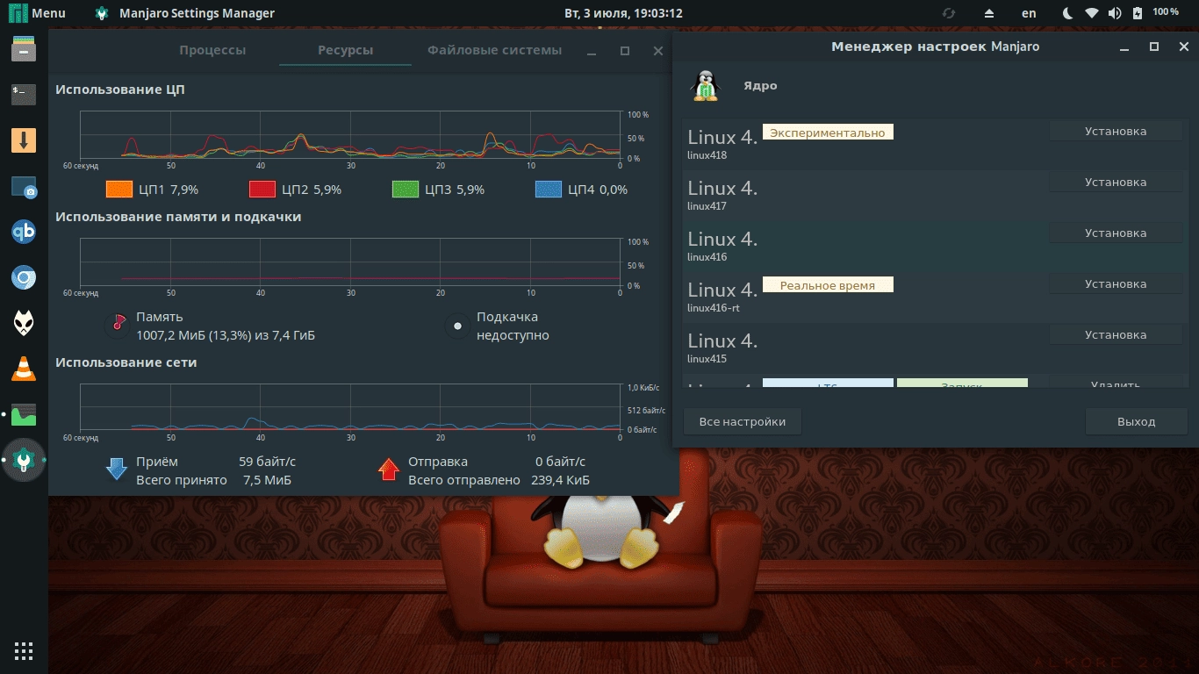Image resolution: width=1199 pixels, height=674 pixels.
Task: Toggle night light moon icon
Action: (1068, 13)
